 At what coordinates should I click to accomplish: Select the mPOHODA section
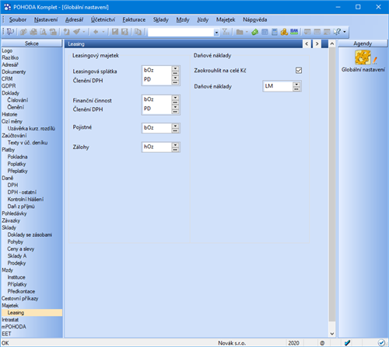pyautogui.click(x=14, y=327)
